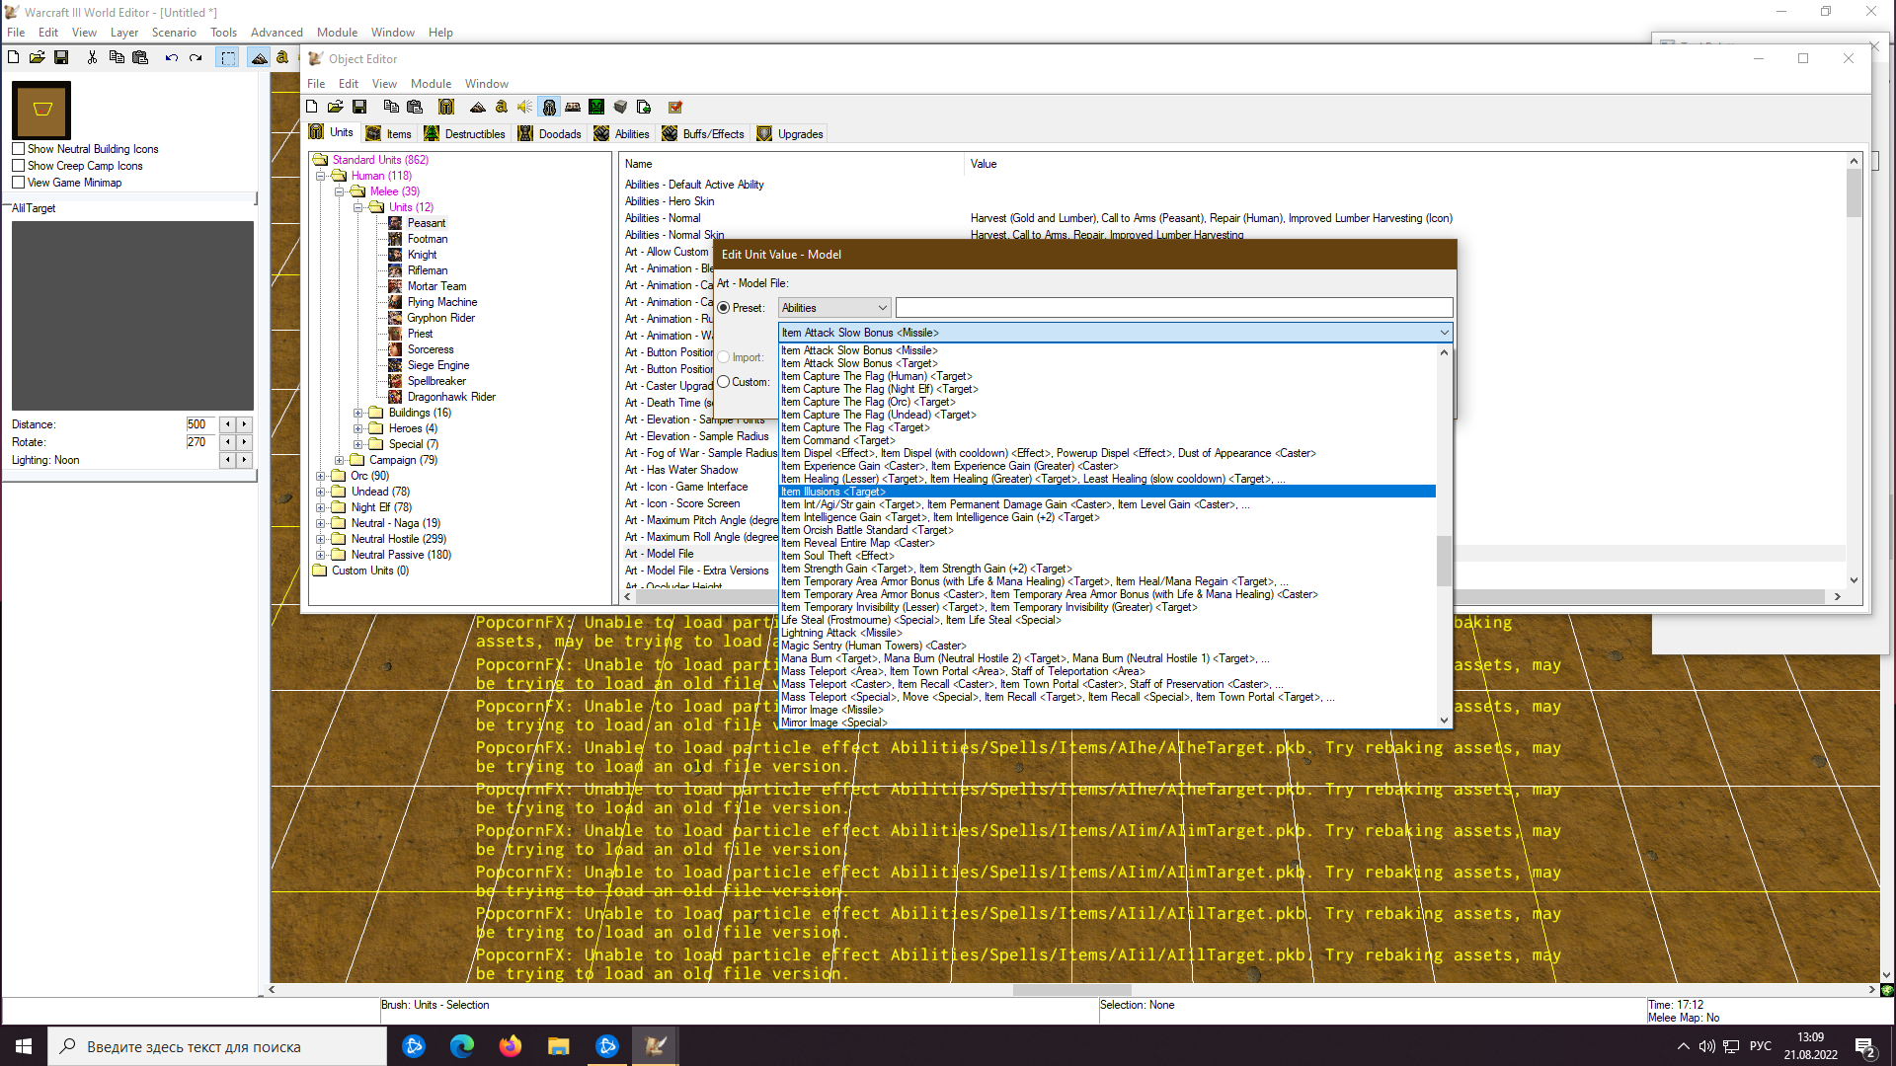Select the dashed selection brush icon
The image size is (1896, 1066).
pos(228,57)
